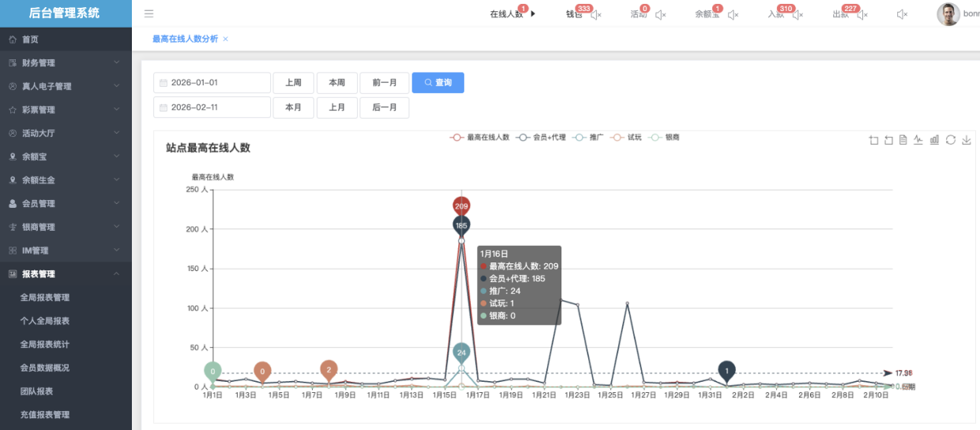980x430 pixels.
Task: Toggle 最高在线人数 legend series
Action: (x=479, y=138)
